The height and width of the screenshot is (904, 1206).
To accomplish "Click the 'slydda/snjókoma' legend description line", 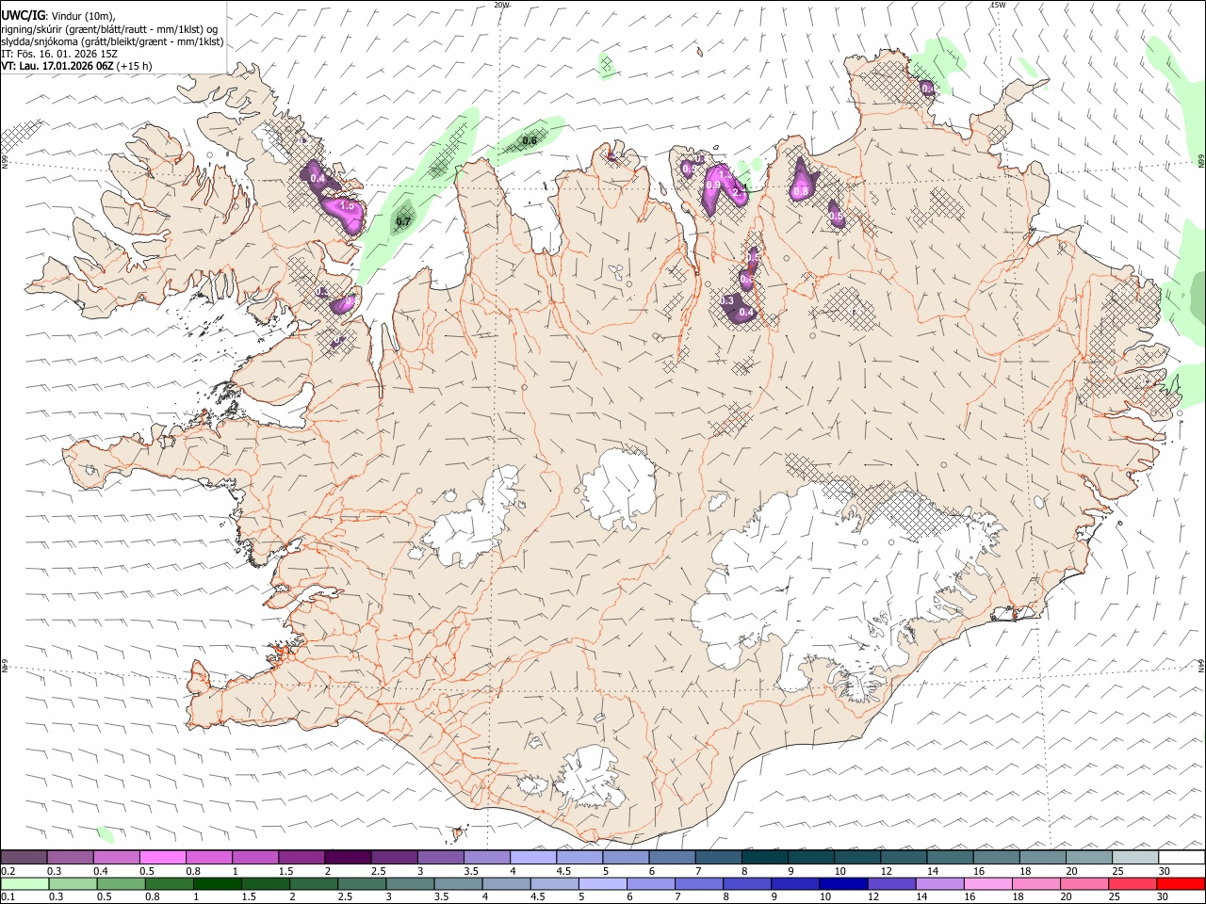I will [112, 41].
